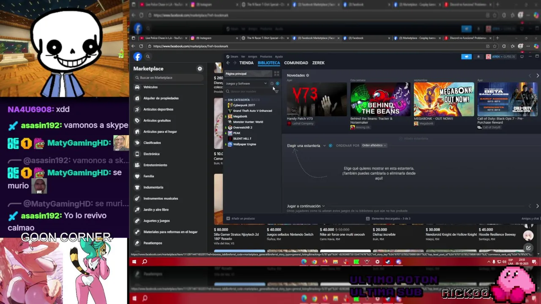
Task: Select the Familia heart icon
Action: (x=137, y=176)
